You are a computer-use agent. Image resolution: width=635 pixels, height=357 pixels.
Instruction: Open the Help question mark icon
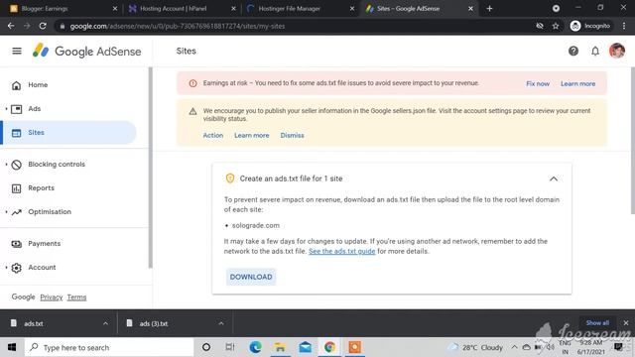click(573, 51)
